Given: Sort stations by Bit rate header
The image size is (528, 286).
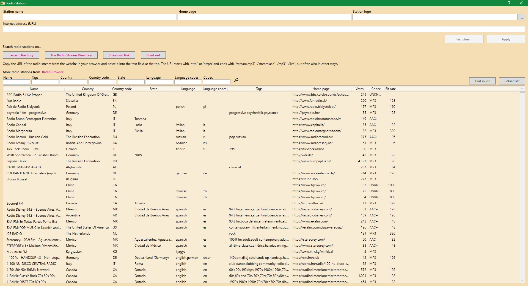Looking at the screenshot, I should pyautogui.click(x=391, y=89).
